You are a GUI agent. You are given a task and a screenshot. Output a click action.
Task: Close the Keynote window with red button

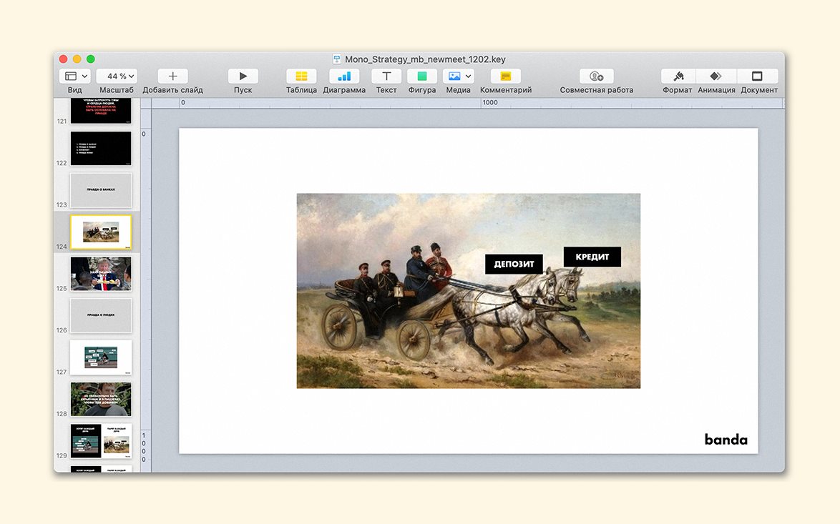[x=63, y=59]
